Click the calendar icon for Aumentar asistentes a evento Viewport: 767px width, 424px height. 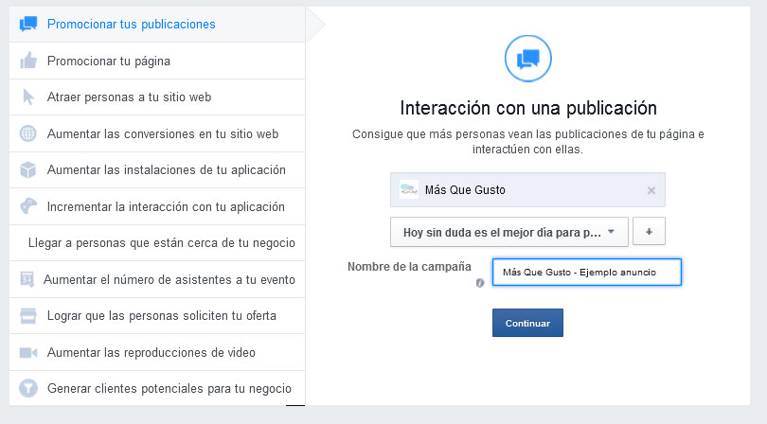click(x=27, y=279)
